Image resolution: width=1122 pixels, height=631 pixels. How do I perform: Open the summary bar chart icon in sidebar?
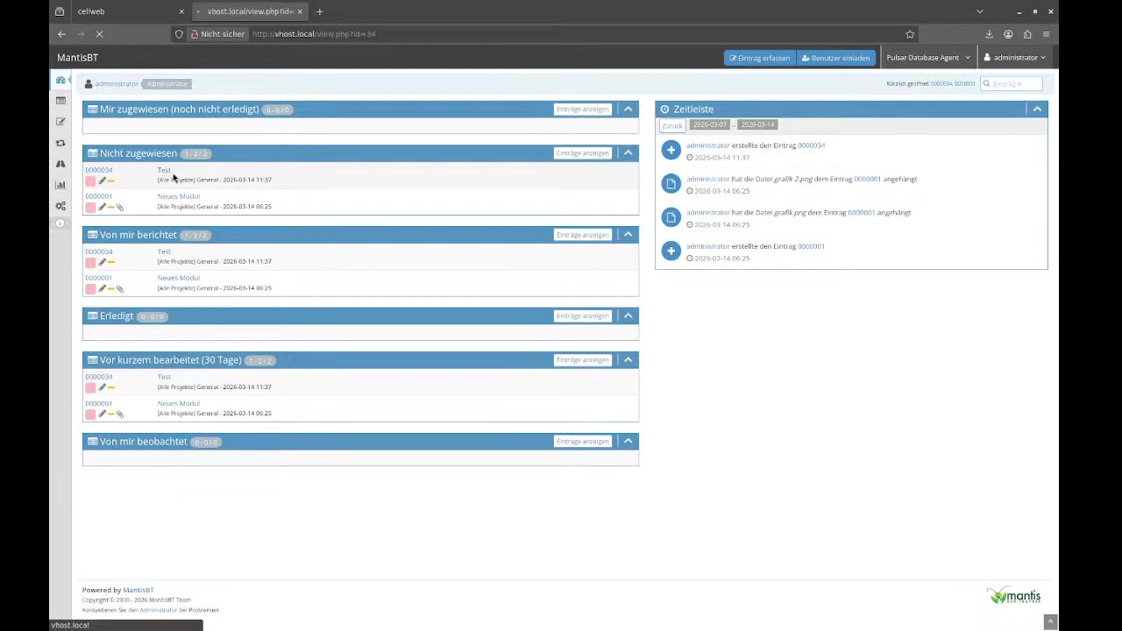click(60, 185)
